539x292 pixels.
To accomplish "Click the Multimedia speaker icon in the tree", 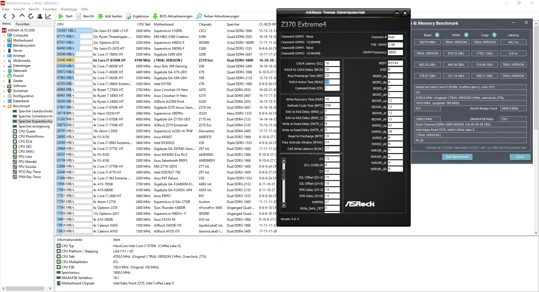I will 10,61.
